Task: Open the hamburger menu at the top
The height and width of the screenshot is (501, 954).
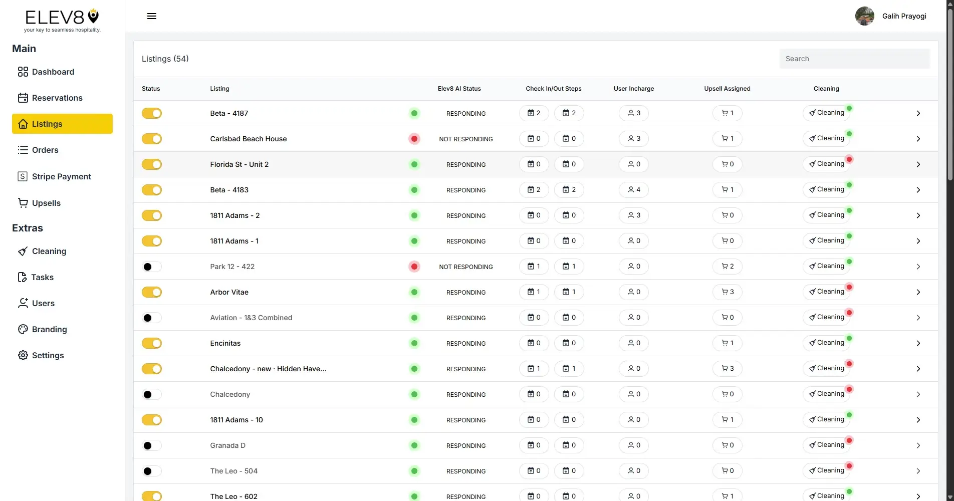Action: pos(151,16)
